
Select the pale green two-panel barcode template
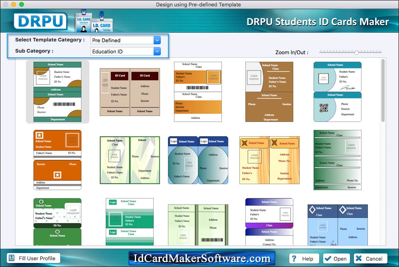click(198, 225)
